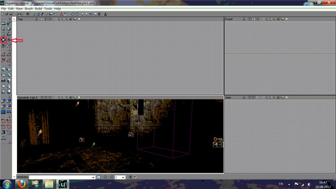
Task: Toggle realtime preview joystick in Front viewport
Action: [244, 19]
